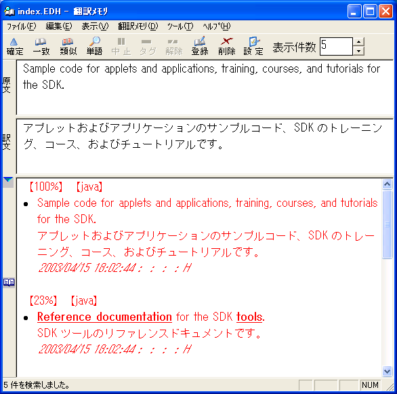Open the ファイル(F) menu
This screenshot has width=397, height=394.
[x=21, y=26]
